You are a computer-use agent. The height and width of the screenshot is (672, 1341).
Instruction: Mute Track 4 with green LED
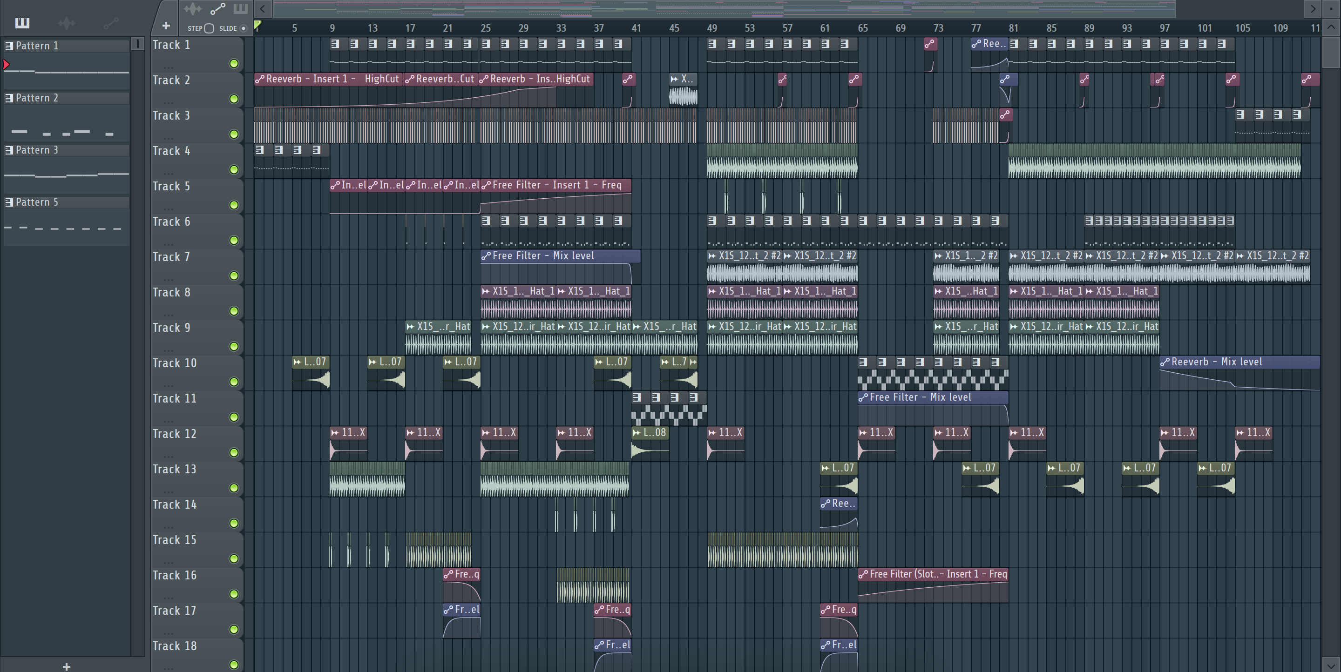(x=234, y=169)
